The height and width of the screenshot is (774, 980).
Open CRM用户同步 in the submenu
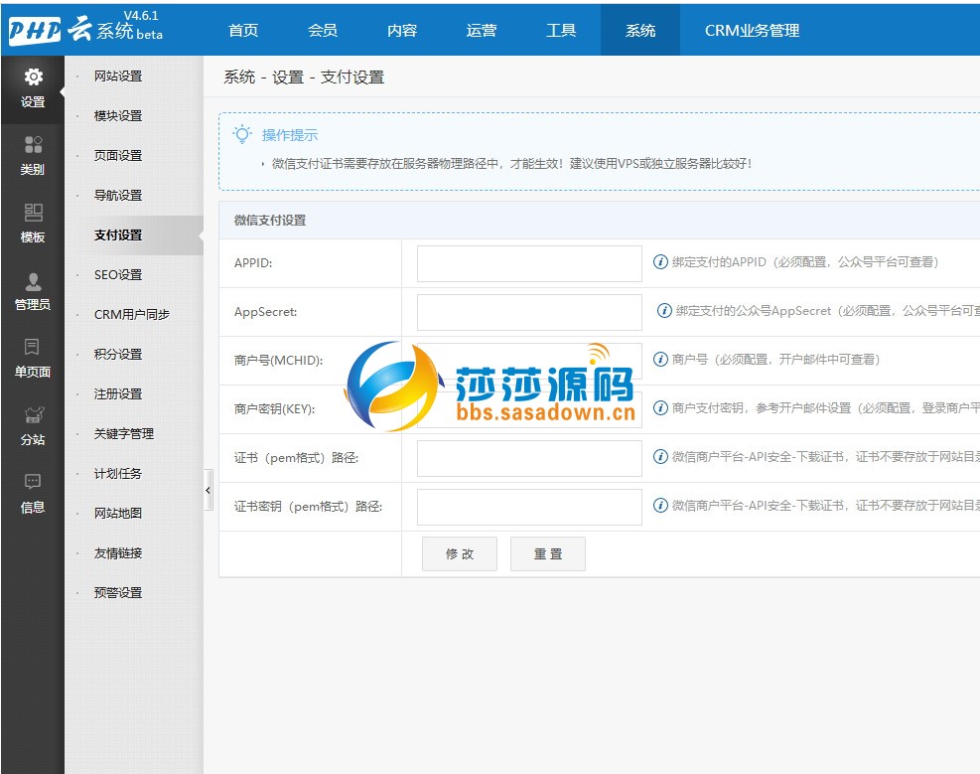(132, 315)
